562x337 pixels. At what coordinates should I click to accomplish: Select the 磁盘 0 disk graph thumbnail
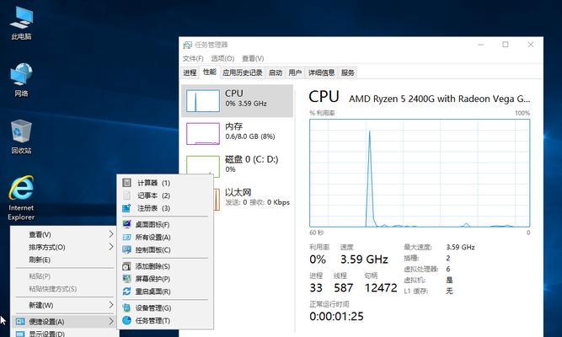click(203, 166)
